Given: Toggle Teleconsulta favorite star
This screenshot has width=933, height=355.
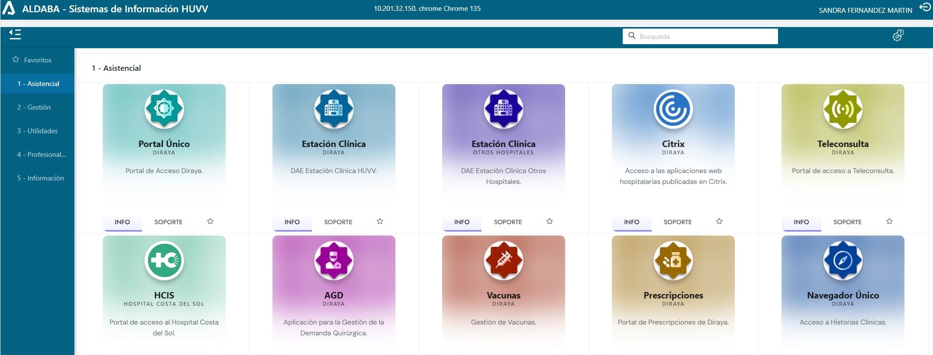Looking at the screenshot, I should click(x=889, y=221).
